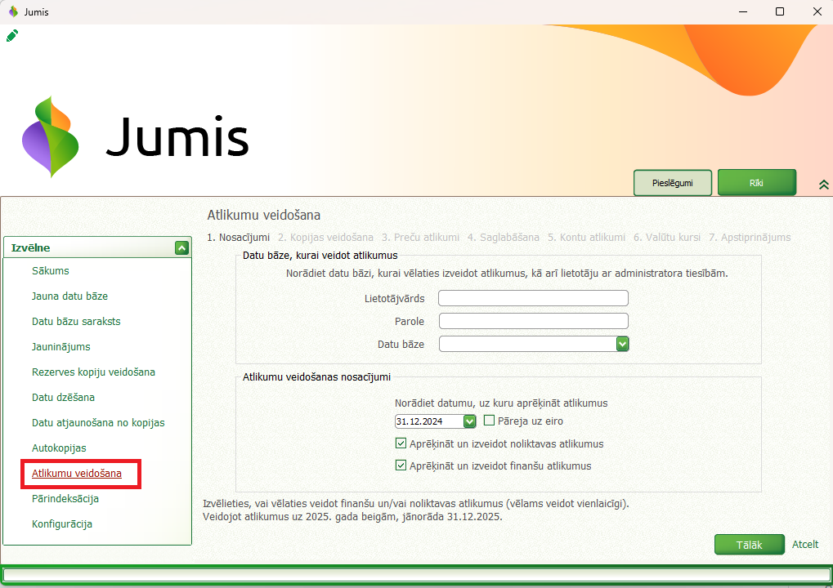Image resolution: width=833 pixels, height=588 pixels.
Task: Open Autokopijas menu item
Action: click(x=59, y=448)
